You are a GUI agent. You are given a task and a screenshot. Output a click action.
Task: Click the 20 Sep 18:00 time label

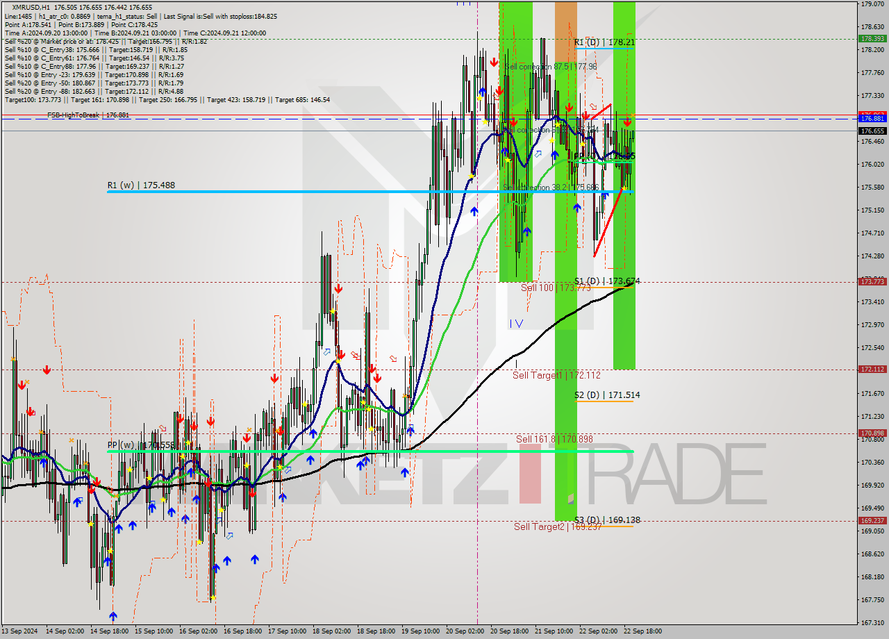pos(510,631)
